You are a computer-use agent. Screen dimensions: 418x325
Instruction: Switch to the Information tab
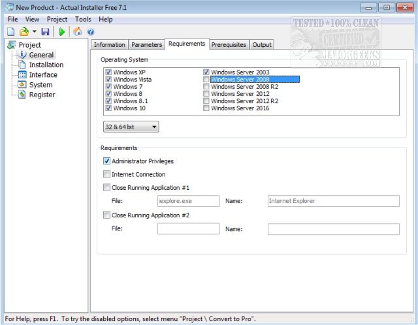pos(109,45)
